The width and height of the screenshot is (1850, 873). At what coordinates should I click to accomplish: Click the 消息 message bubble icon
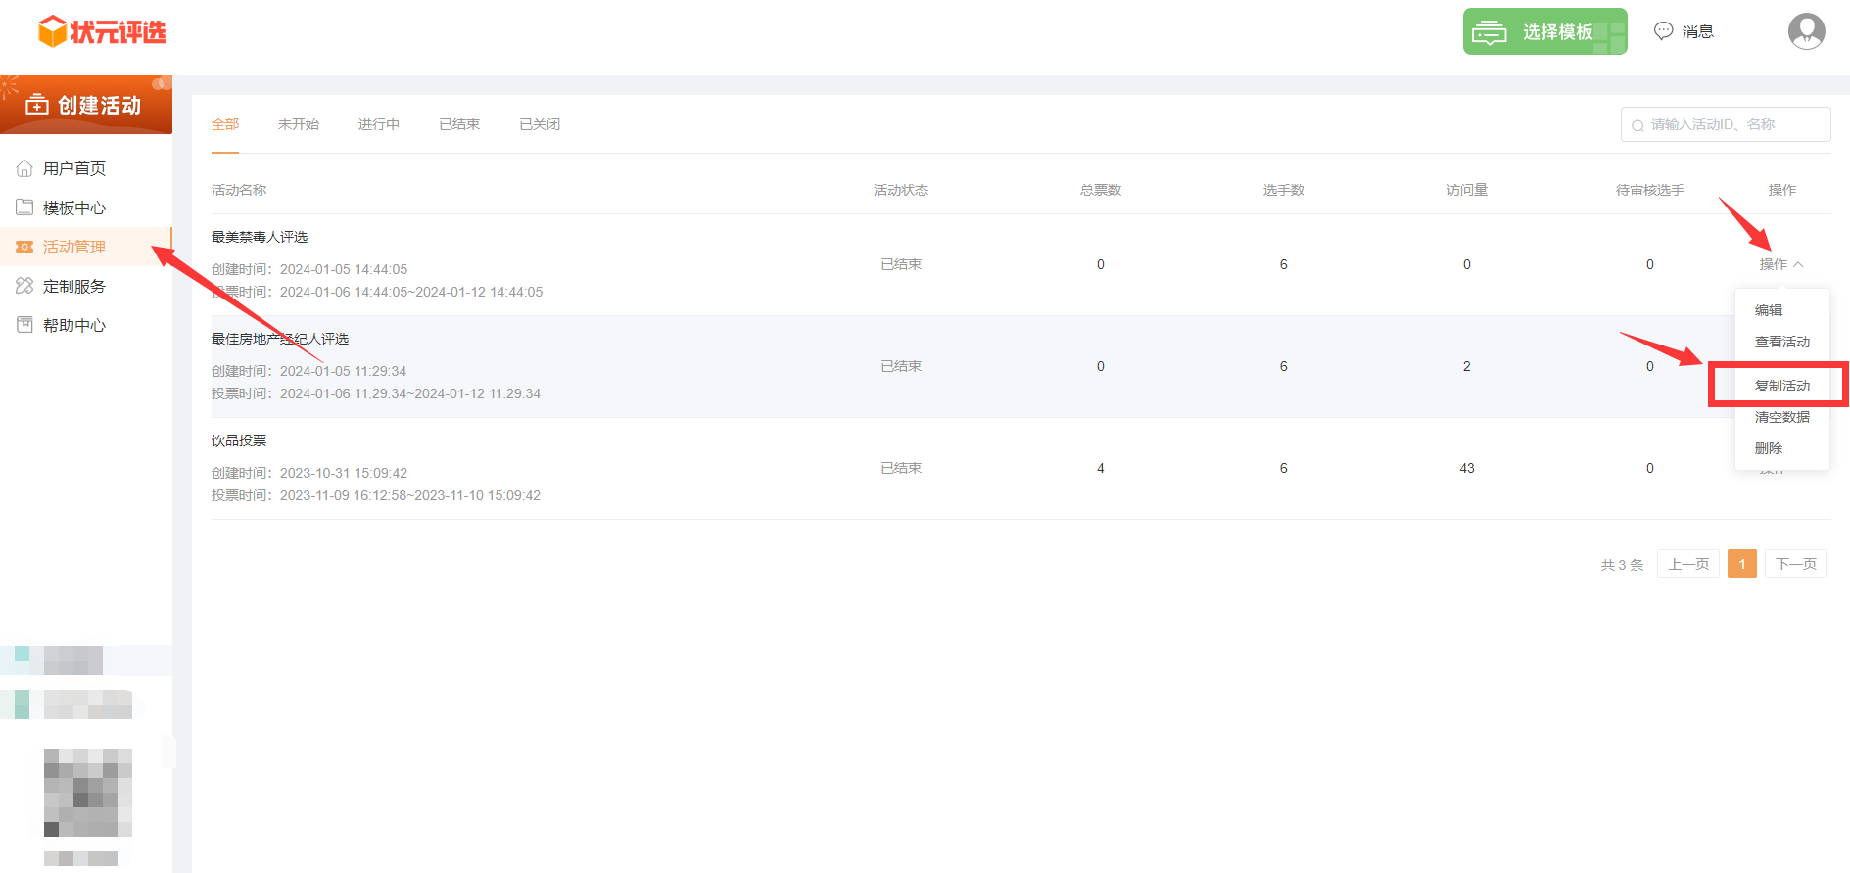[1663, 31]
